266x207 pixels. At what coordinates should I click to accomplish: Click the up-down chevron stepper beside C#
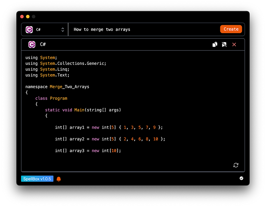[63, 30]
